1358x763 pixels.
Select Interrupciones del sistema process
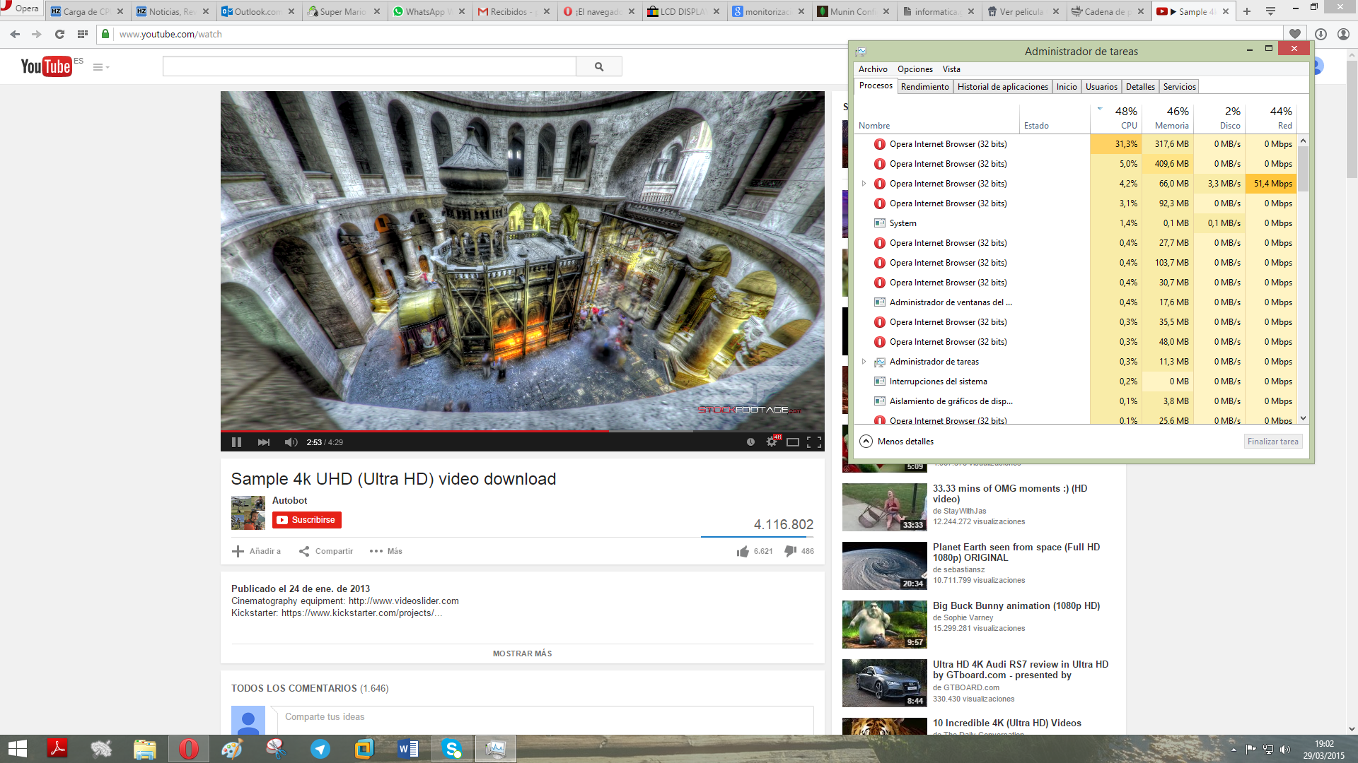pos(1076,381)
